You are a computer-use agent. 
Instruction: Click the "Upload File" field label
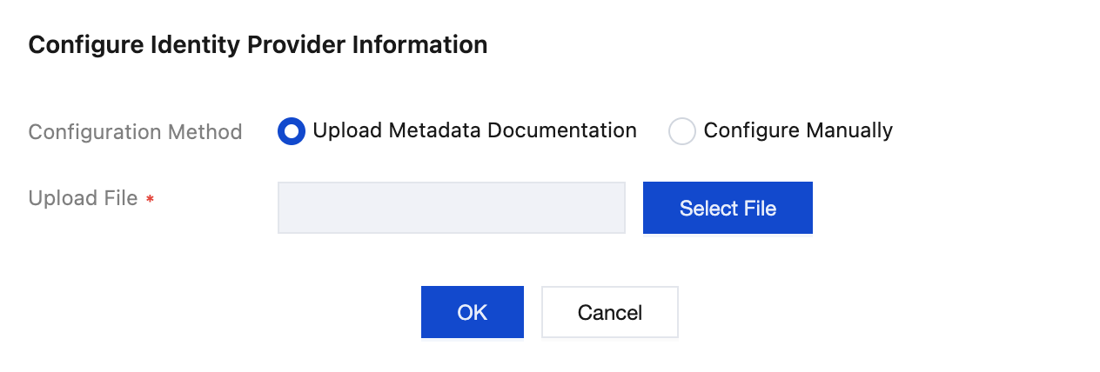click(83, 198)
